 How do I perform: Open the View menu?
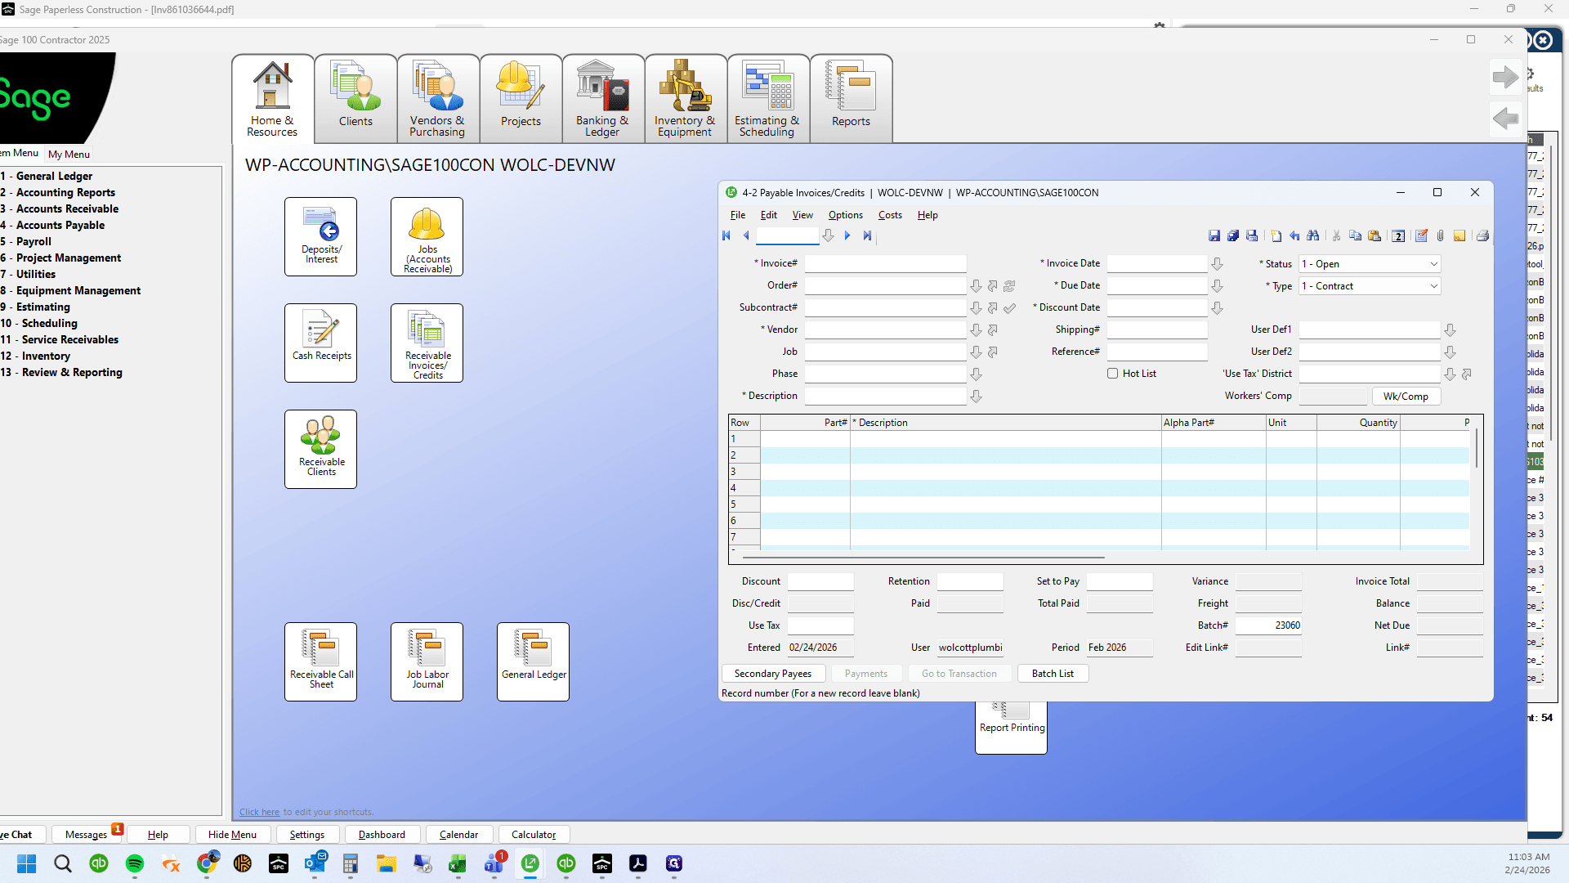pos(802,215)
